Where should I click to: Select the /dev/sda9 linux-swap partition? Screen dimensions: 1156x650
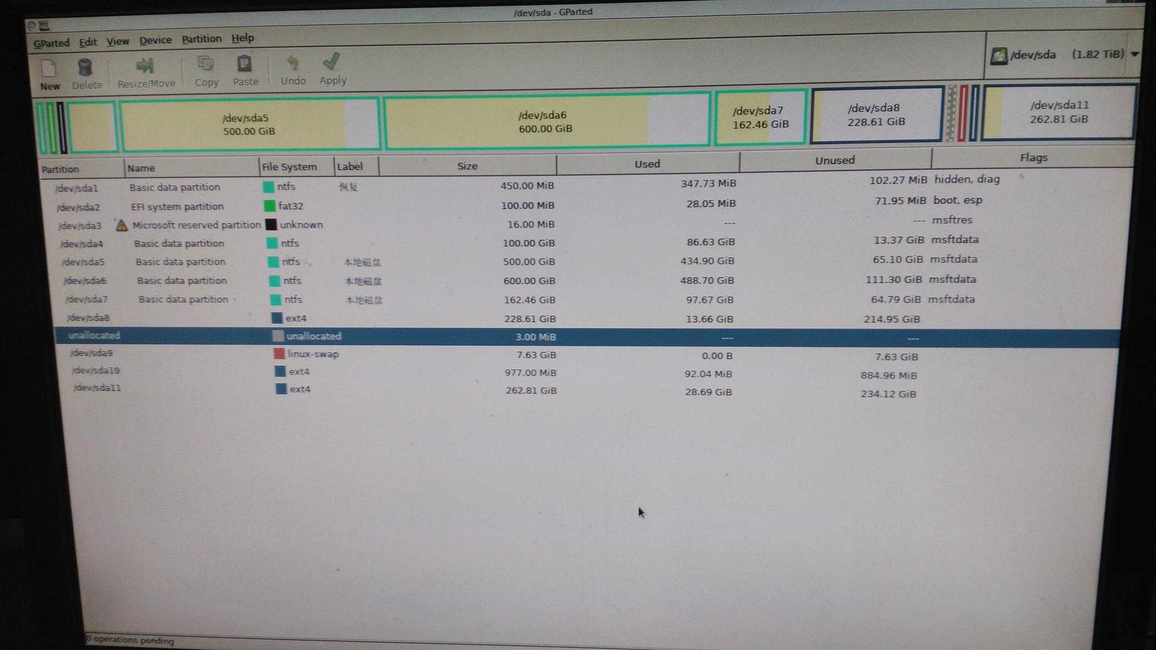[x=318, y=354]
